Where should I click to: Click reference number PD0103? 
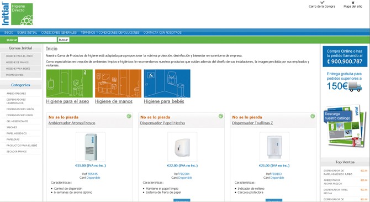pos(276,174)
